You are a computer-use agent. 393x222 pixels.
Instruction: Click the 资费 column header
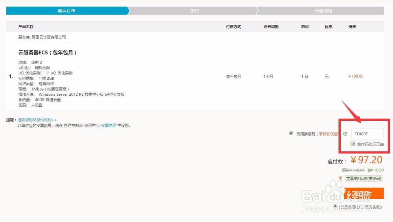pyautogui.click(x=352, y=27)
